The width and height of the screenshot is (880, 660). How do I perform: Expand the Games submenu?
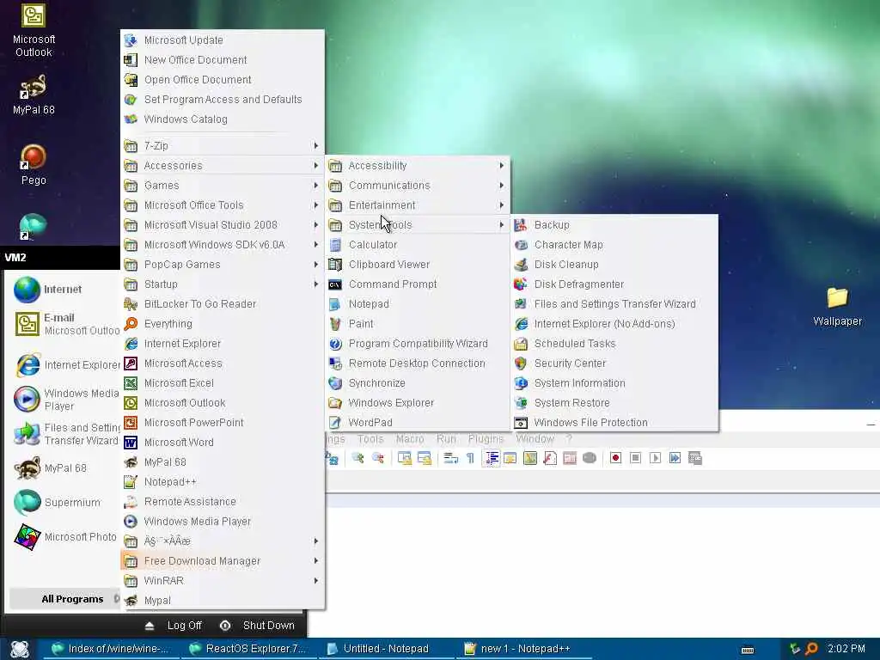tap(223, 186)
